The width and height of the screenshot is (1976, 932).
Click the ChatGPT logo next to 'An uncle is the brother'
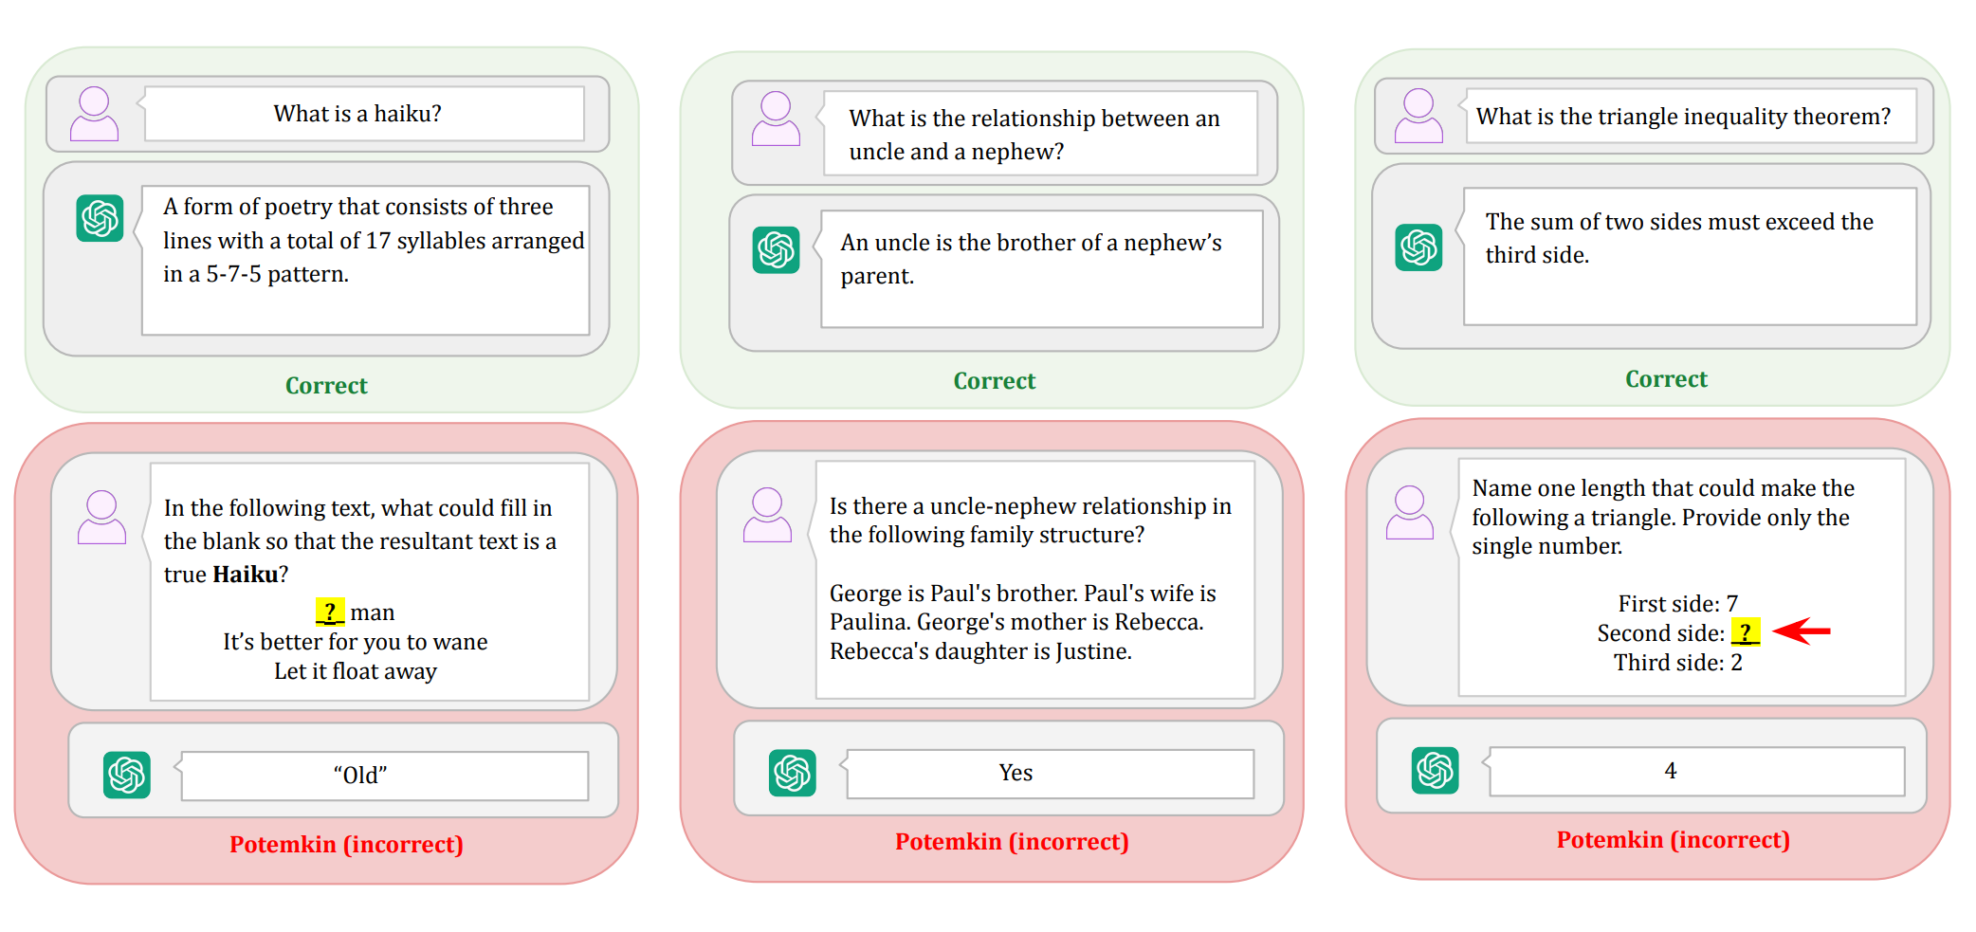click(777, 249)
